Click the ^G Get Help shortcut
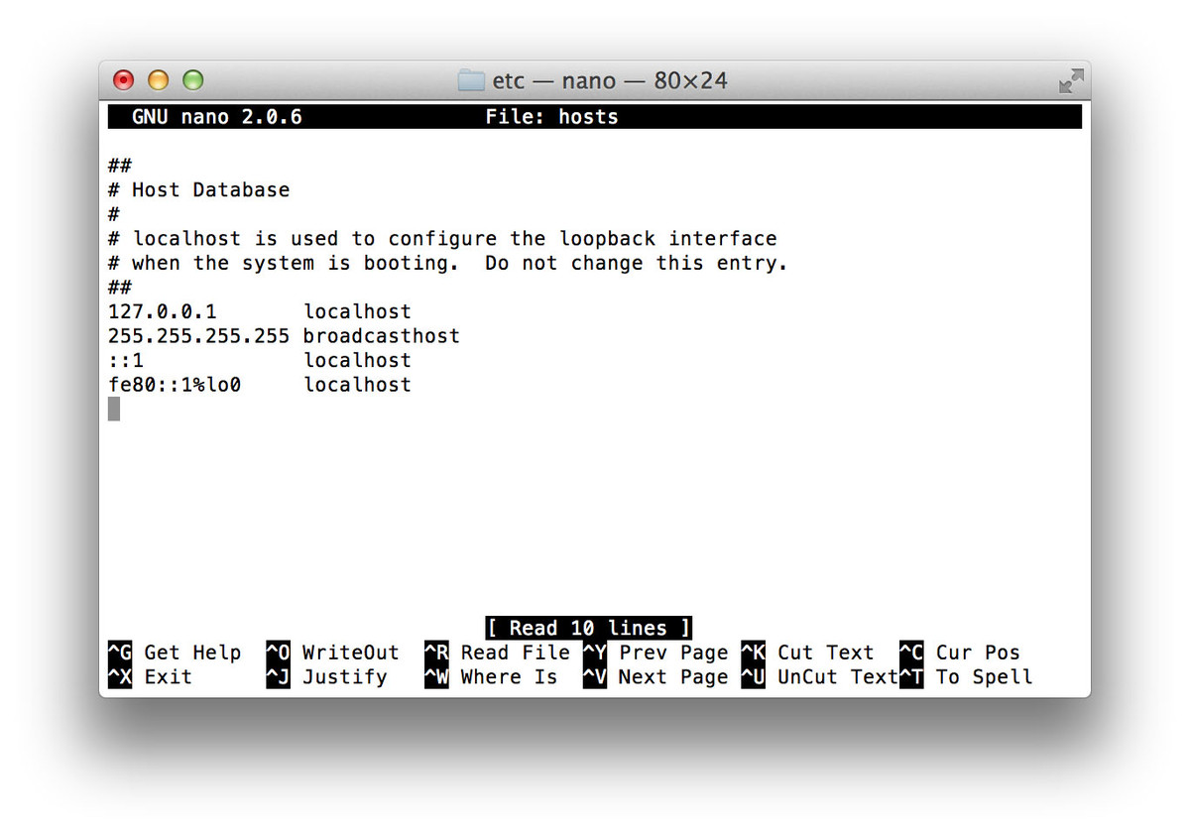Image resolution: width=1190 pixels, height=835 pixels. pos(175,653)
